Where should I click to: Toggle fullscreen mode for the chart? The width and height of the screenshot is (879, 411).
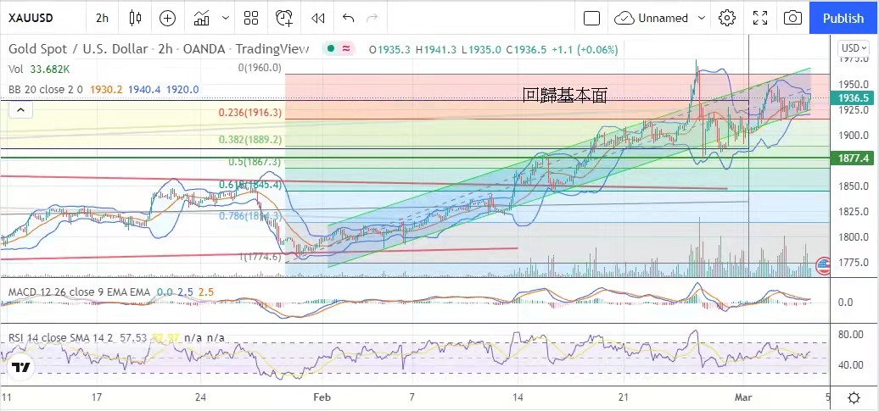click(x=760, y=18)
